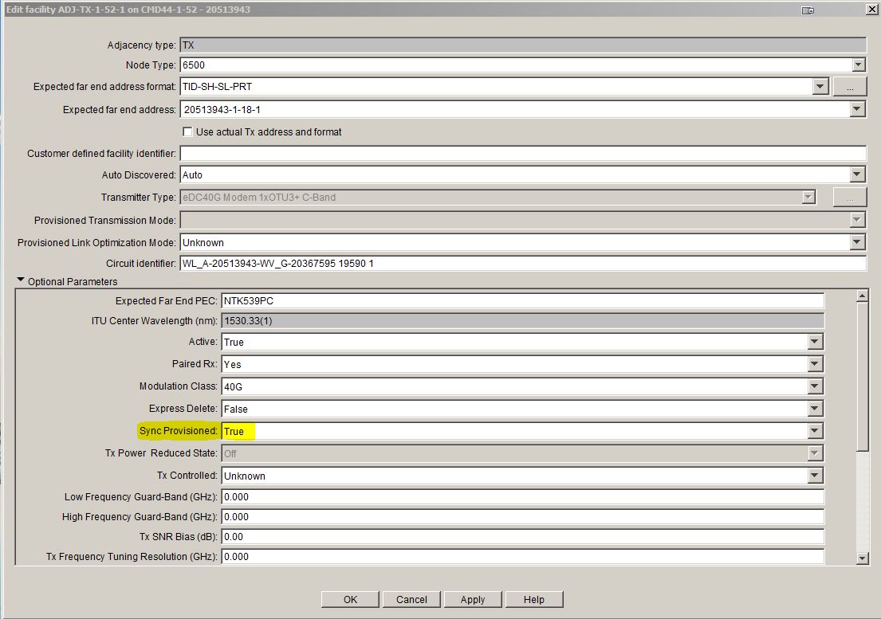The image size is (881, 619).
Task: Click the Adjacency type TX field
Action: pos(523,45)
